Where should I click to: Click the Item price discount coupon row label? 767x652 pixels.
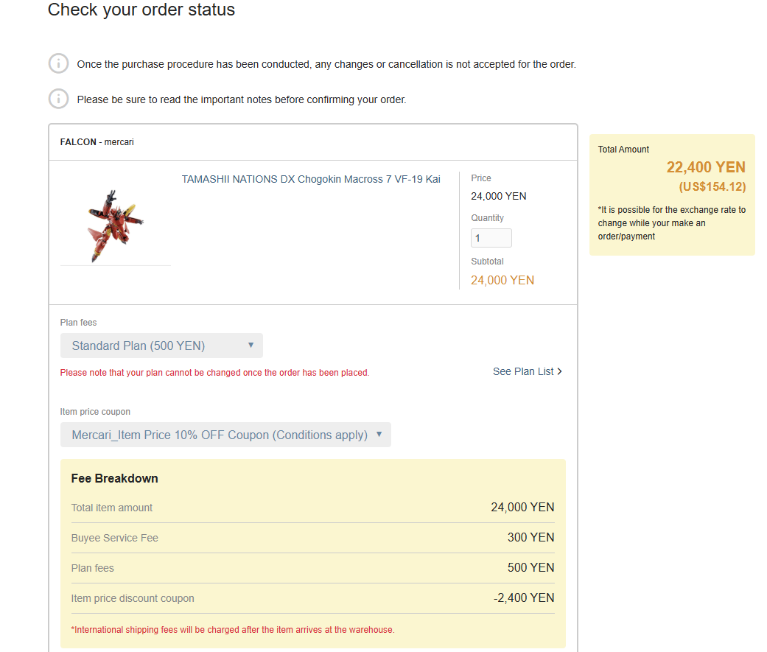133,598
